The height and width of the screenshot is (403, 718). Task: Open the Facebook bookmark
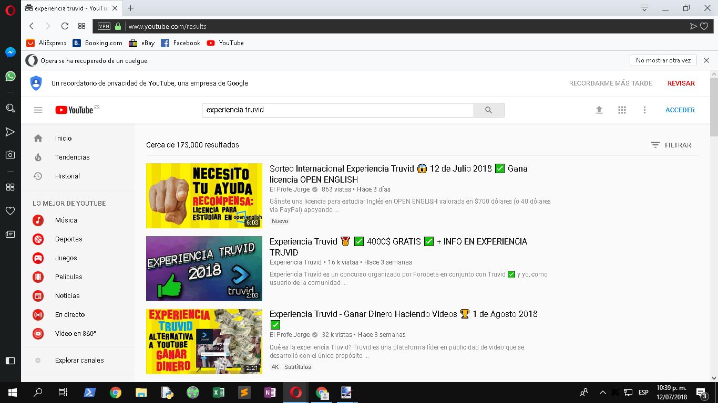180,43
